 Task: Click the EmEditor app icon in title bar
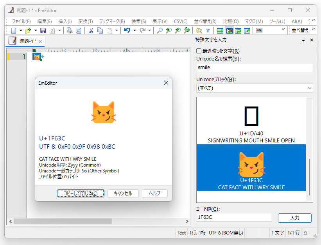tap(11, 10)
